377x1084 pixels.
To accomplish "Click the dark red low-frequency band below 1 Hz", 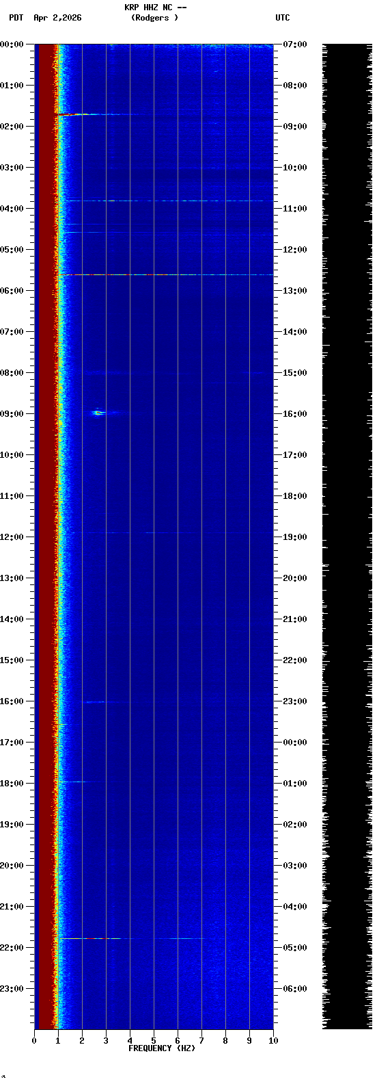I will [x=45, y=537].
